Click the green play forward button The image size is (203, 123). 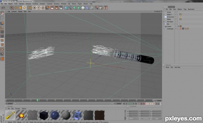pos(131,104)
